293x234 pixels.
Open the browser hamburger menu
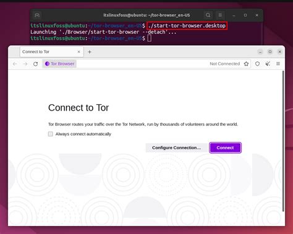[x=278, y=64]
